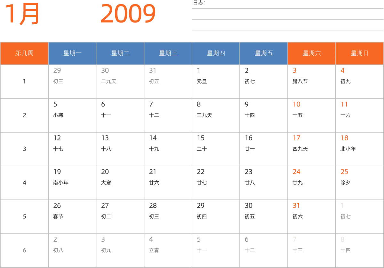The width and height of the screenshot is (384, 268).
Task: Select date 27
Action: click(x=105, y=206)
